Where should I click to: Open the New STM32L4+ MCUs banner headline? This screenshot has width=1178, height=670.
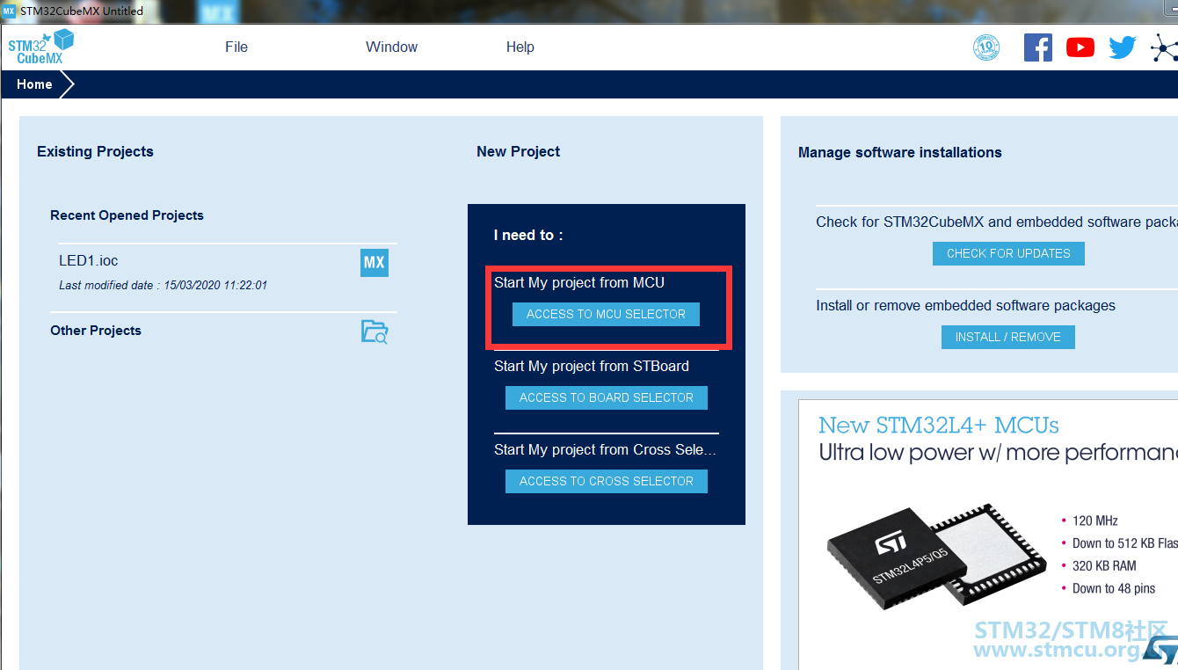click(939, 425)
